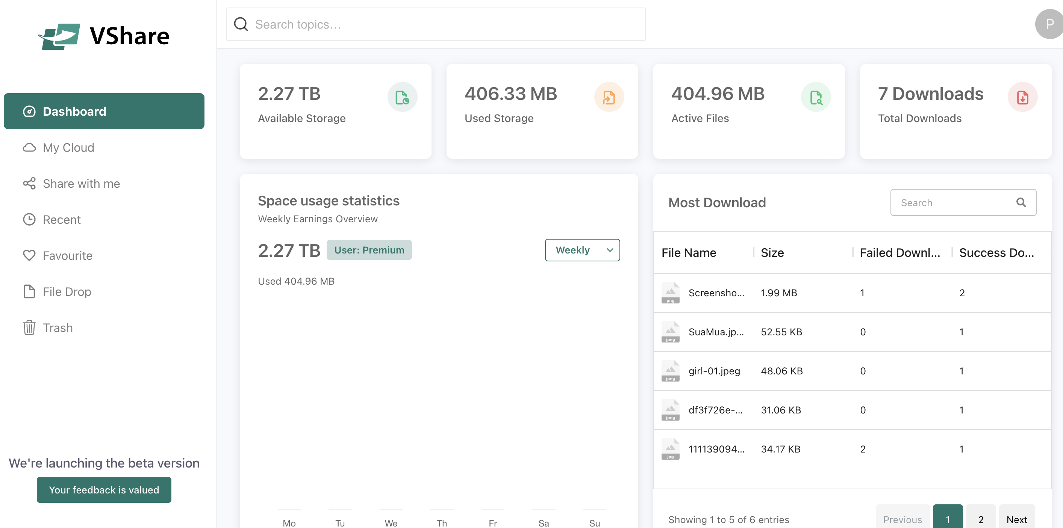
Task: Go to My Cloud
Action: coord(68,147)
